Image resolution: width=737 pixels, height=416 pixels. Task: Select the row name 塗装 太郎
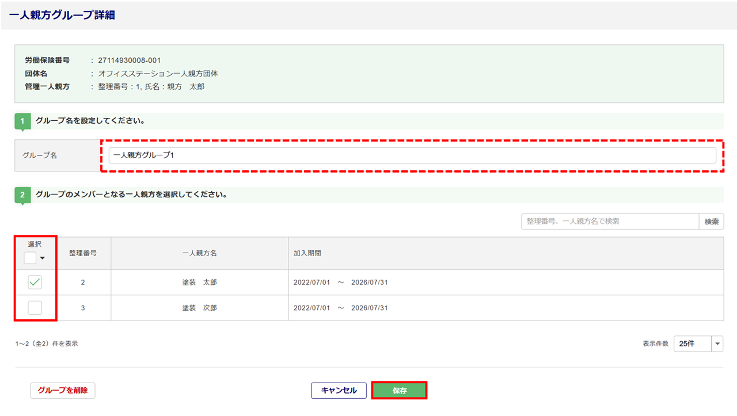point(199,283)
